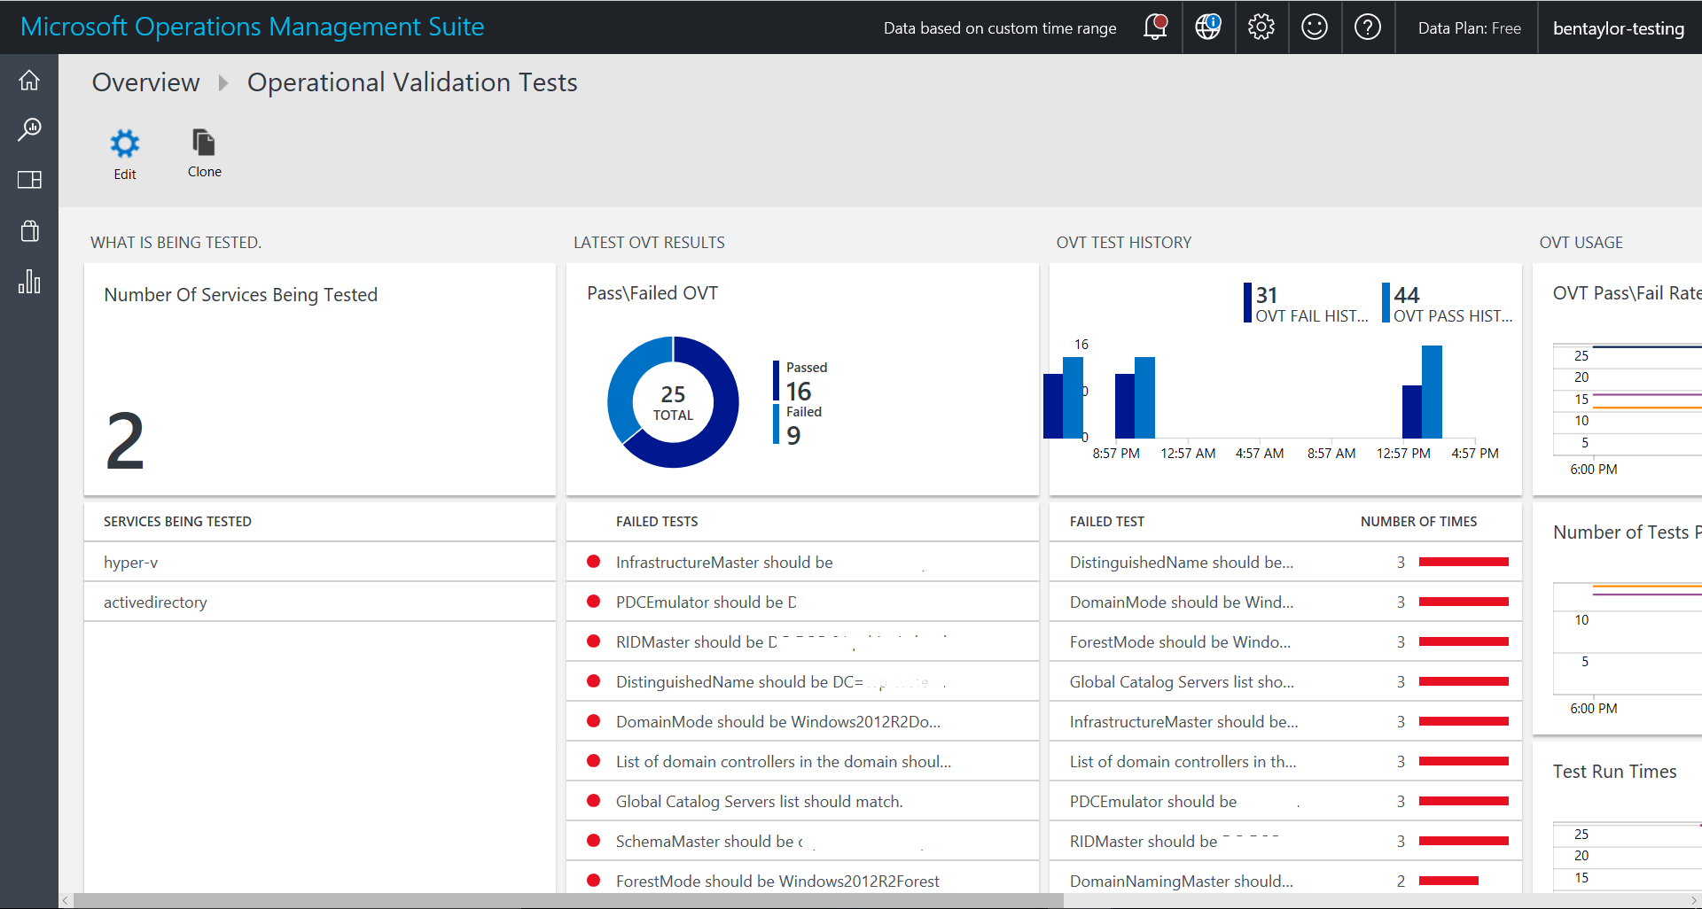Click ForestMode should be Windo... history row

point(1285,641)
